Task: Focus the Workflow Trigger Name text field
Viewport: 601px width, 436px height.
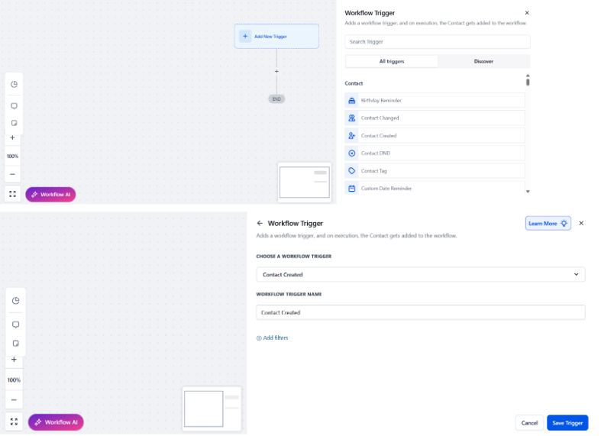Action: (420, 312)
